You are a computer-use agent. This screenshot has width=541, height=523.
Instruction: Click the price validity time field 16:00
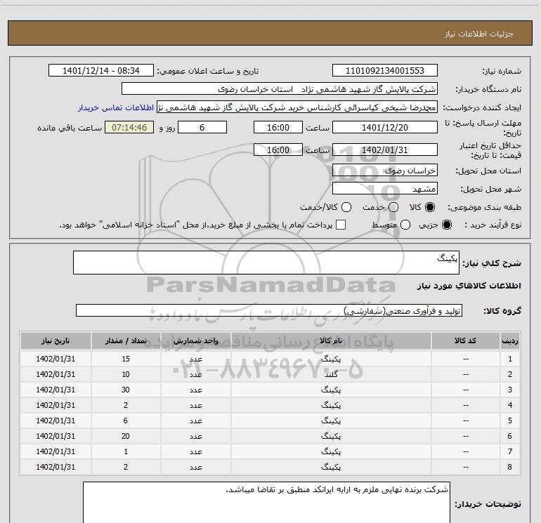278,150
